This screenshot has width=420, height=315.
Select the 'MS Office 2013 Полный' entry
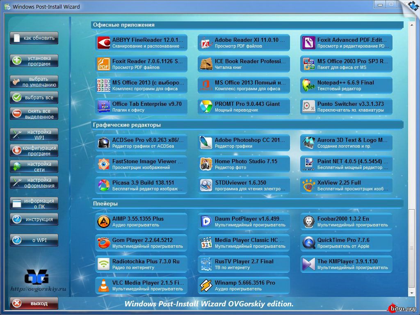(x=244, y=85)
